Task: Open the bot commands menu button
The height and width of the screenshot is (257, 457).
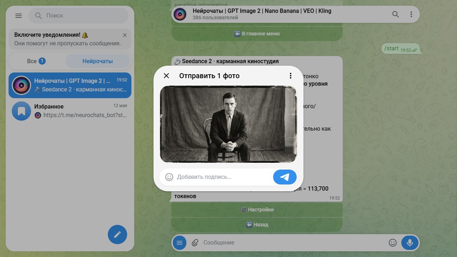Action: 180,243
